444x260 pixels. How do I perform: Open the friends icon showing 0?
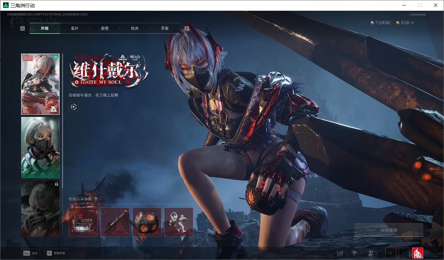point(373,253)
